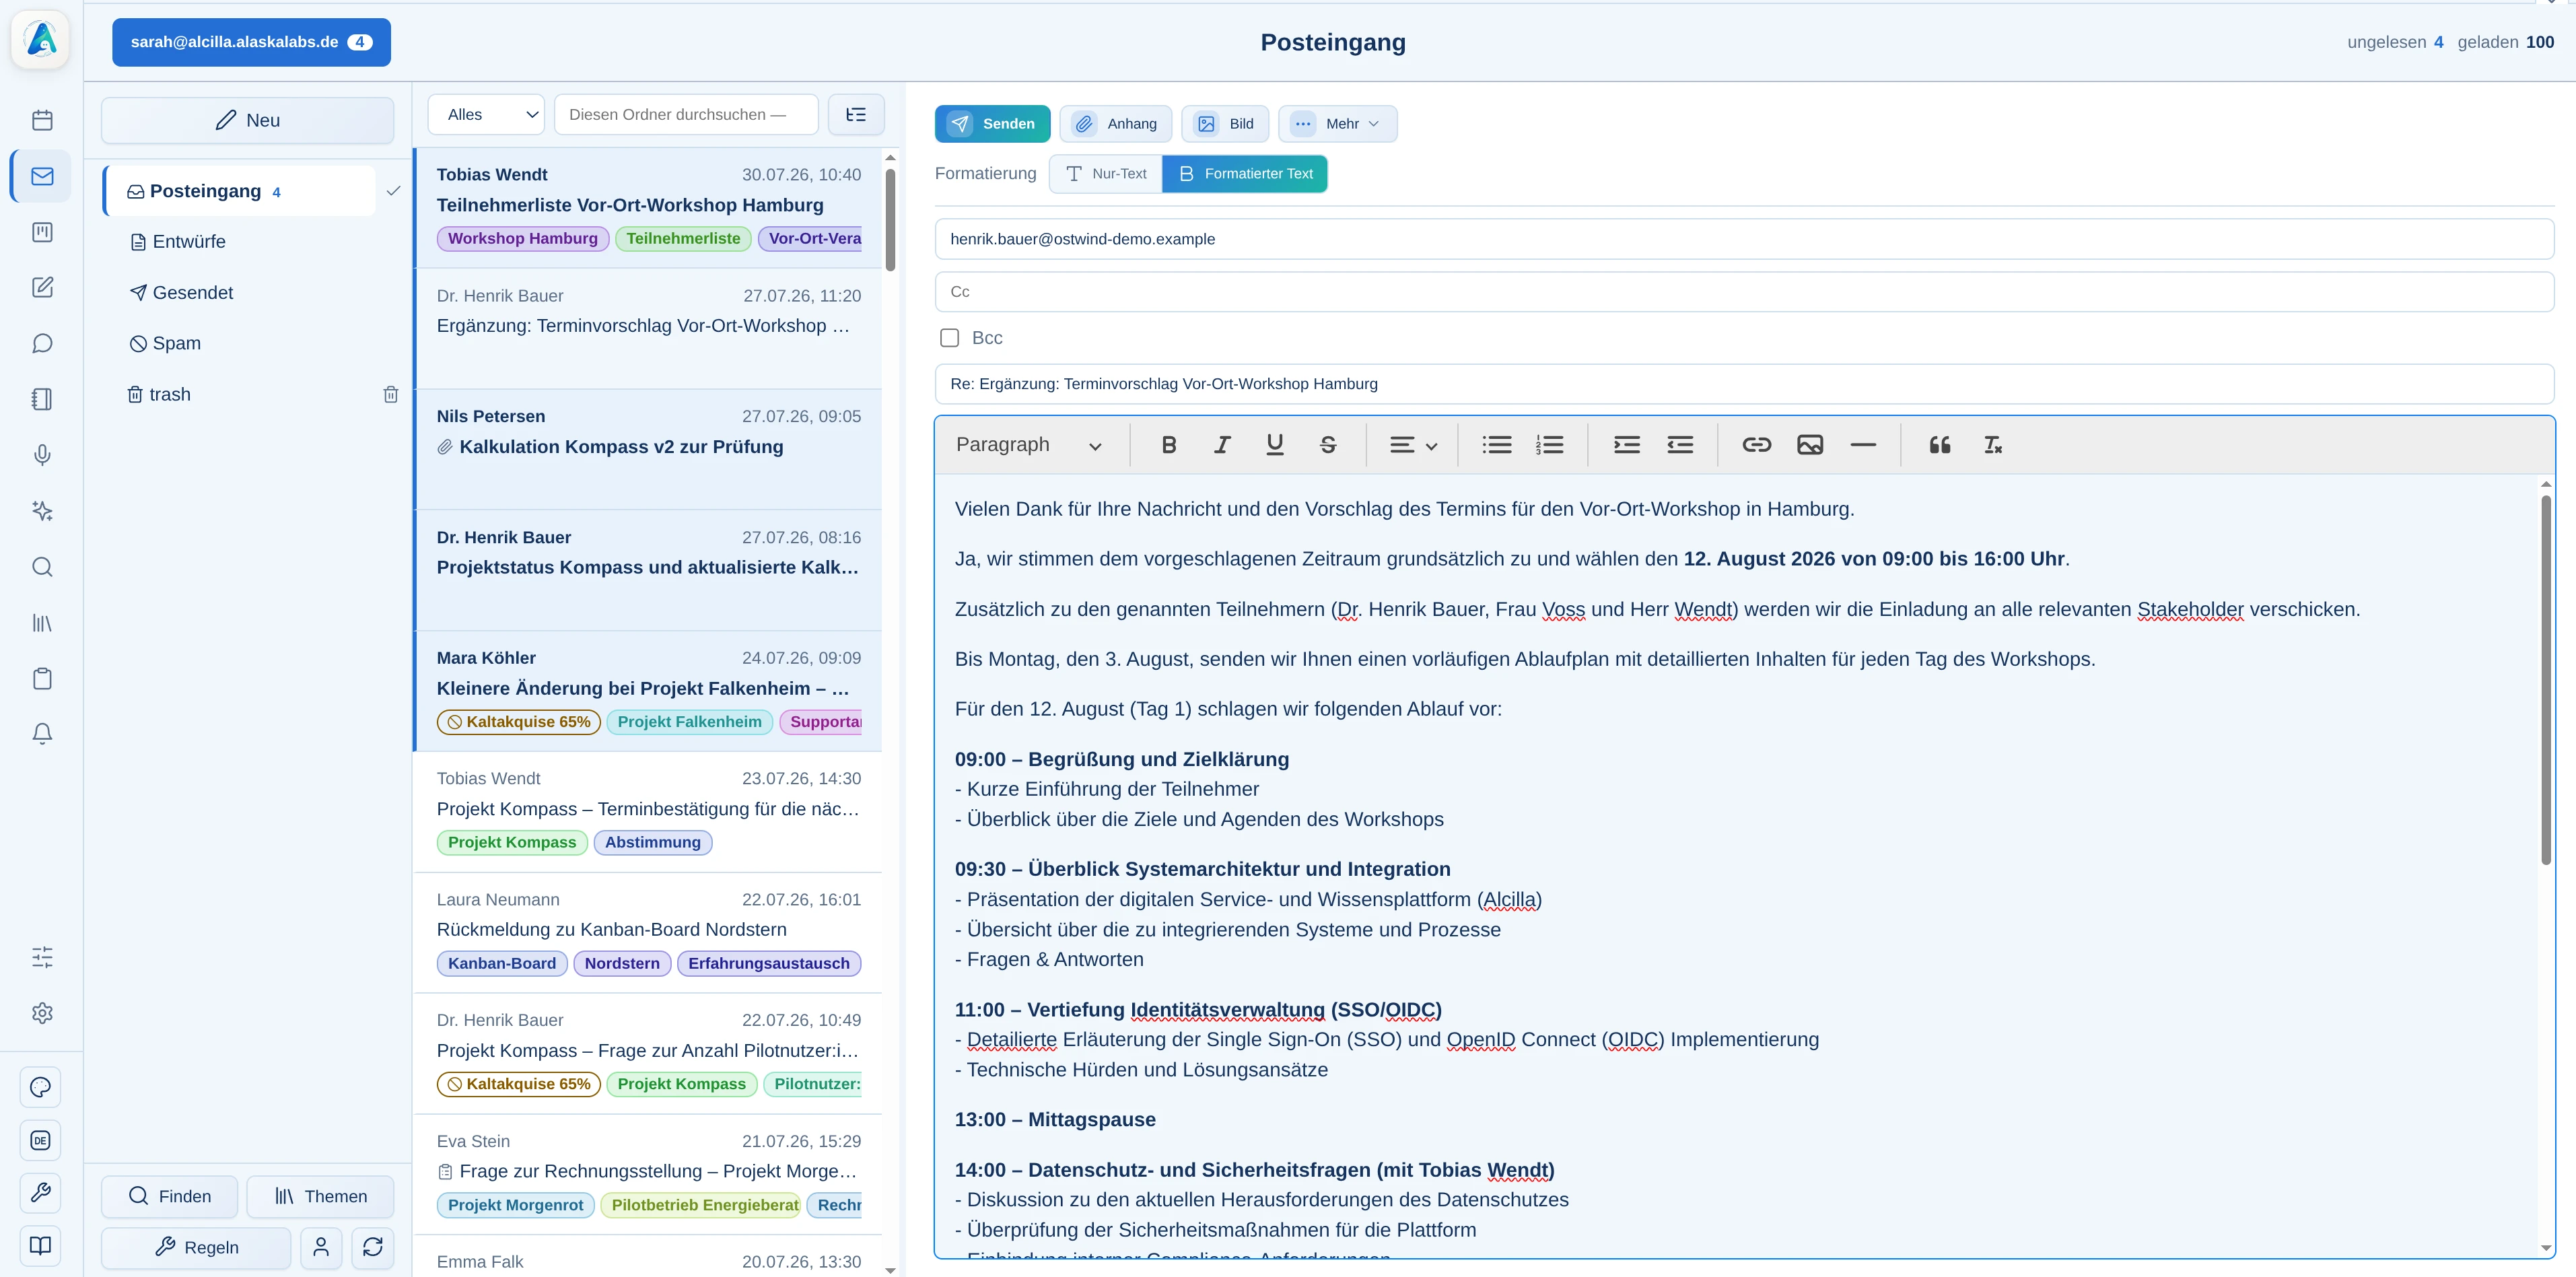Select the sarah@alcilla.alaskalabs.de account button
Screen dimensions: 2576x1277
[251, 42]
